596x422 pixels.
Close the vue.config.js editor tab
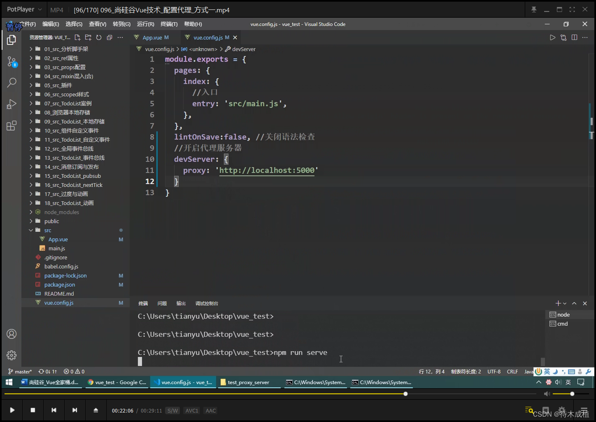pyautogui.click(x=235, y=37)
